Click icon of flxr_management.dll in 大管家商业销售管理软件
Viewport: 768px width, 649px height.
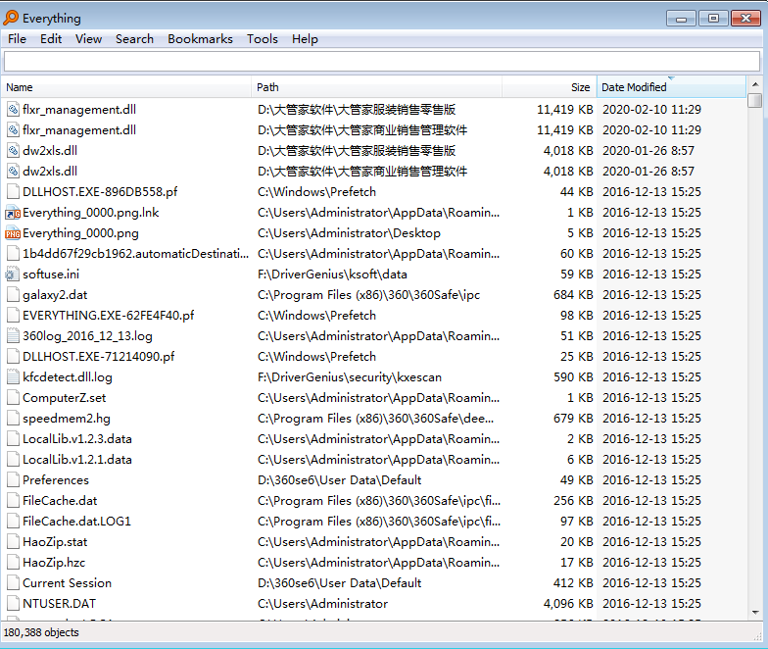[x=14, y=130]
